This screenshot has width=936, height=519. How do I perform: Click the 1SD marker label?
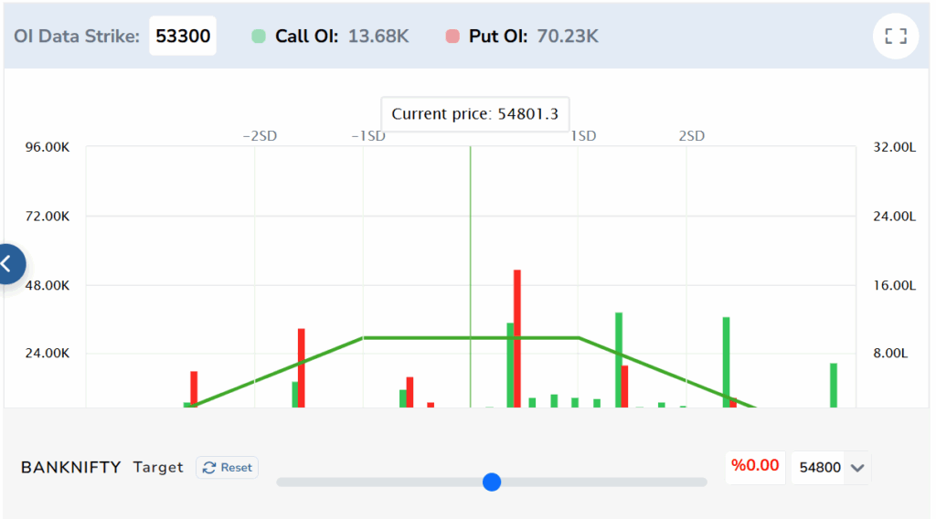(x=583, y=136)
